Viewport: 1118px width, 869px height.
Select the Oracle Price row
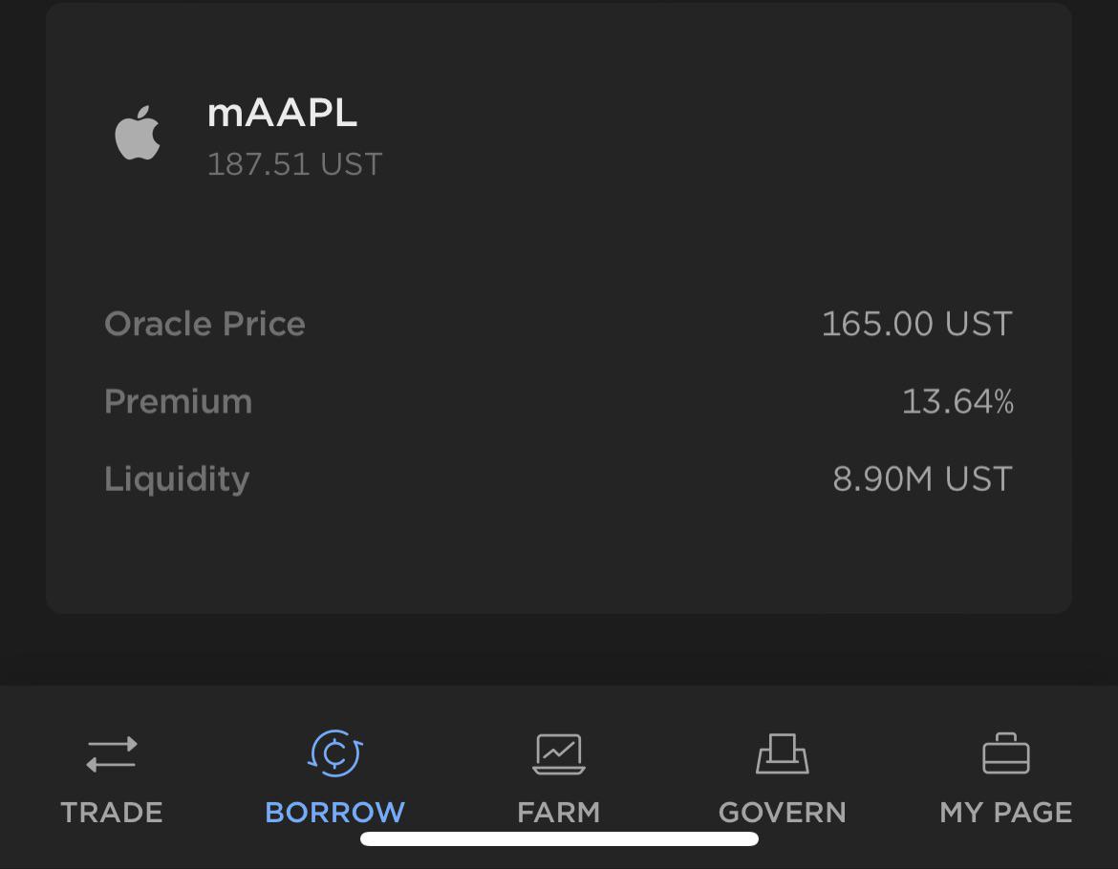point(204,324)
